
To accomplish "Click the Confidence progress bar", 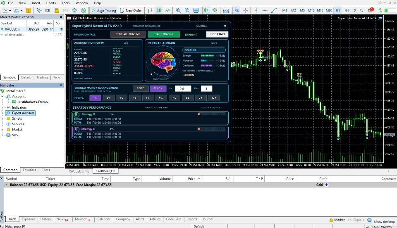I will pos(210,66).
